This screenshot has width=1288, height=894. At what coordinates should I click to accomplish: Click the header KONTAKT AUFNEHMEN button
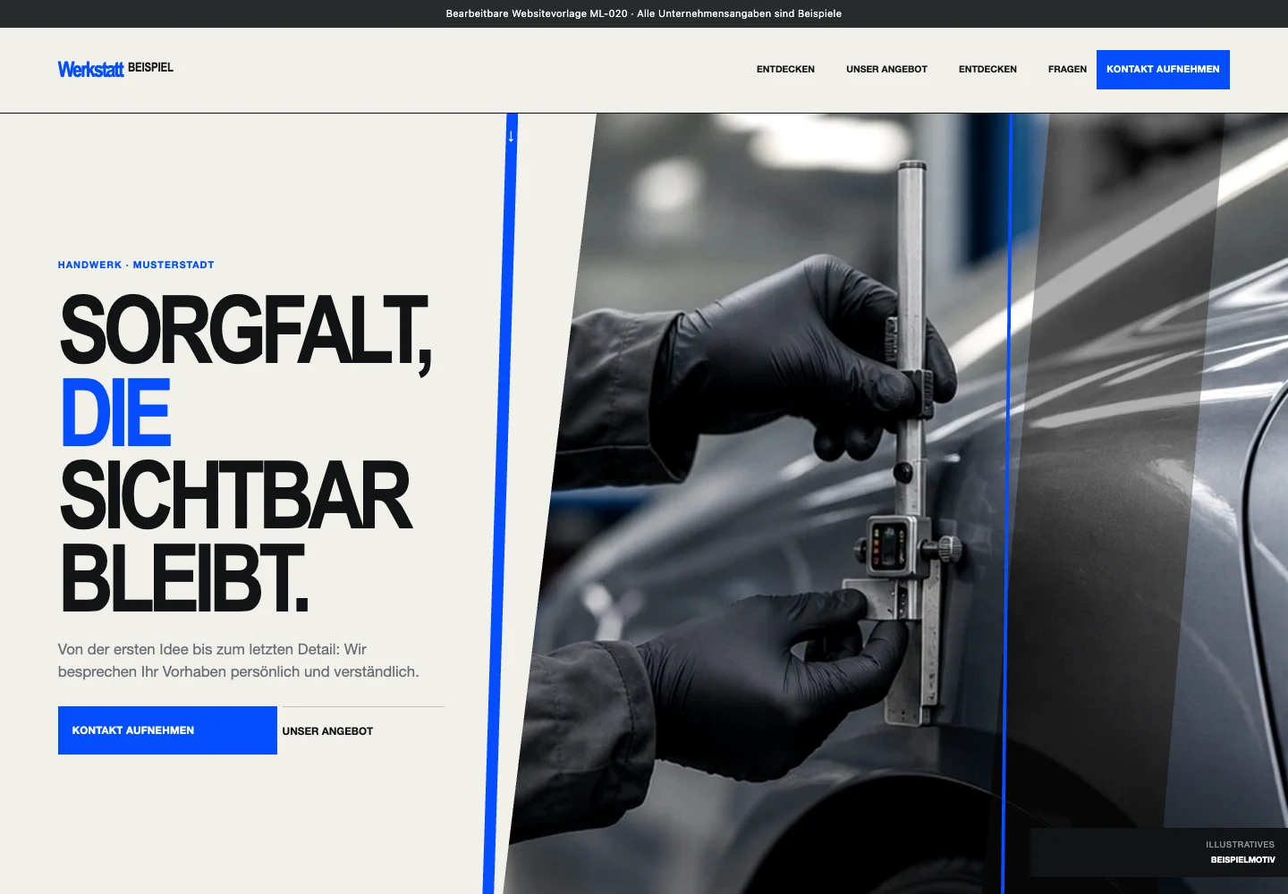pyautogui.click(x=1163, y=70)
